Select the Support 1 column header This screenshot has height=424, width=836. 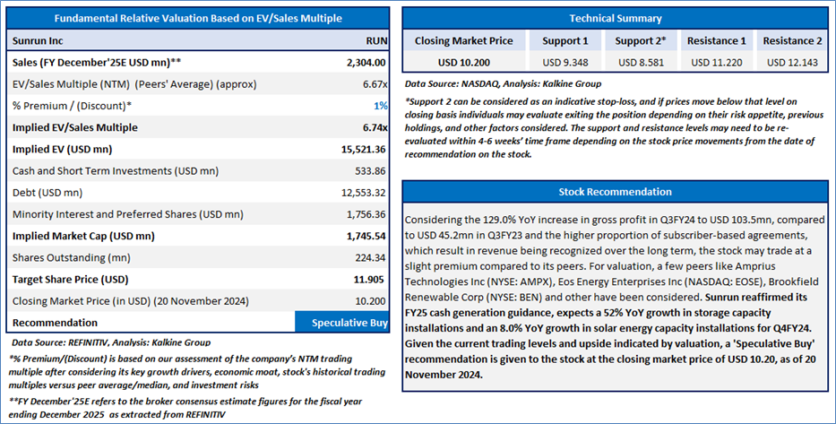pyautogui.click(x=565, y=40)
